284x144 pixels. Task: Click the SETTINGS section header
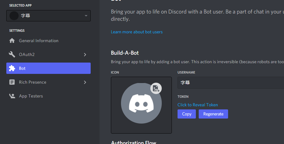point(17,30)
